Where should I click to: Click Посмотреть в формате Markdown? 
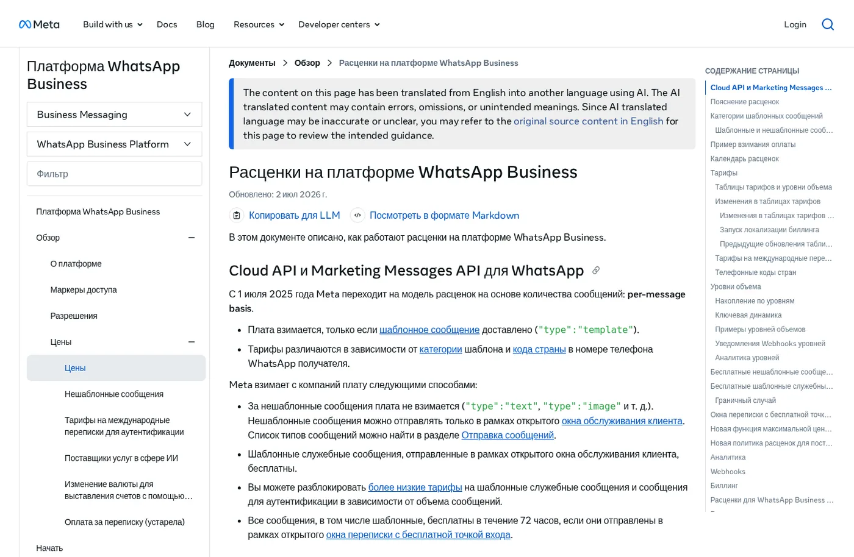[x=444, y=215]
